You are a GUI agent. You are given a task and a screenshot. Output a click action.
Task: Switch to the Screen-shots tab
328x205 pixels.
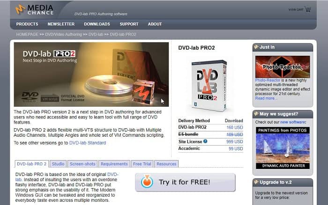pos(82,164)
